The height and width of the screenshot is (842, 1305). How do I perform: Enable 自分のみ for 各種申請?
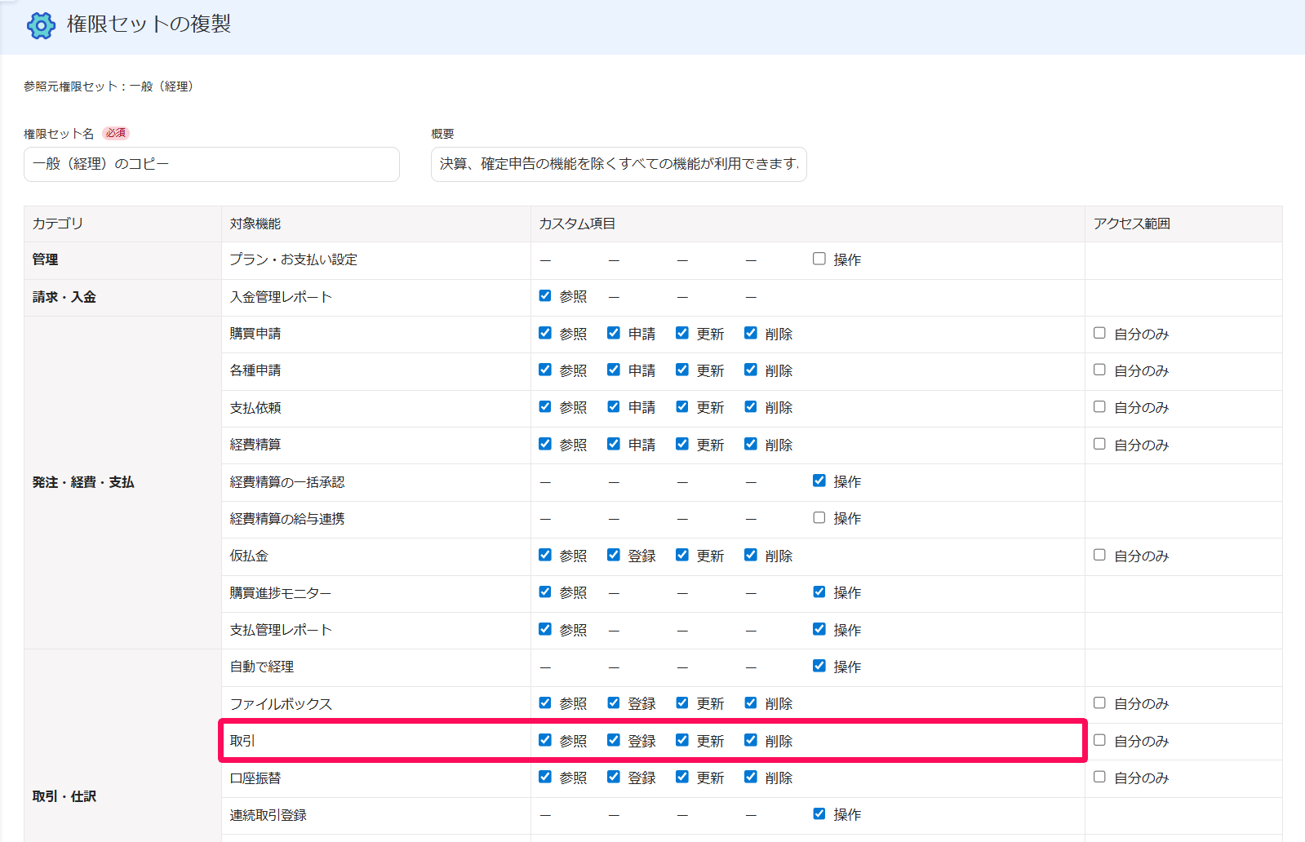1100,370
